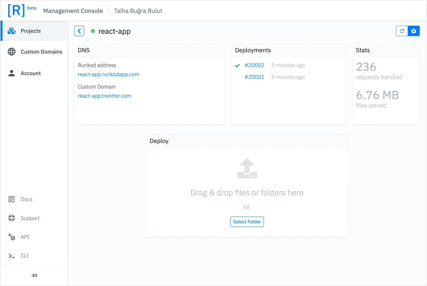The width and height of the screenshot is (427, 286).
Task: Click the 'Drag & drop files or folders here' text
Action: (247, 193)
